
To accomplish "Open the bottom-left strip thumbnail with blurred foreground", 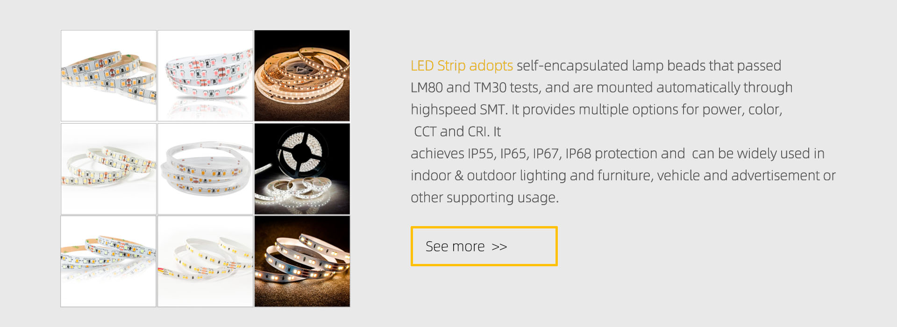I will point(108,261).
